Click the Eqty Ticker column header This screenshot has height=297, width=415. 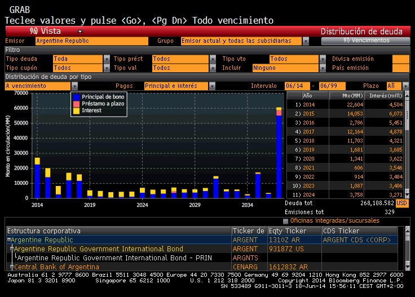294,231
